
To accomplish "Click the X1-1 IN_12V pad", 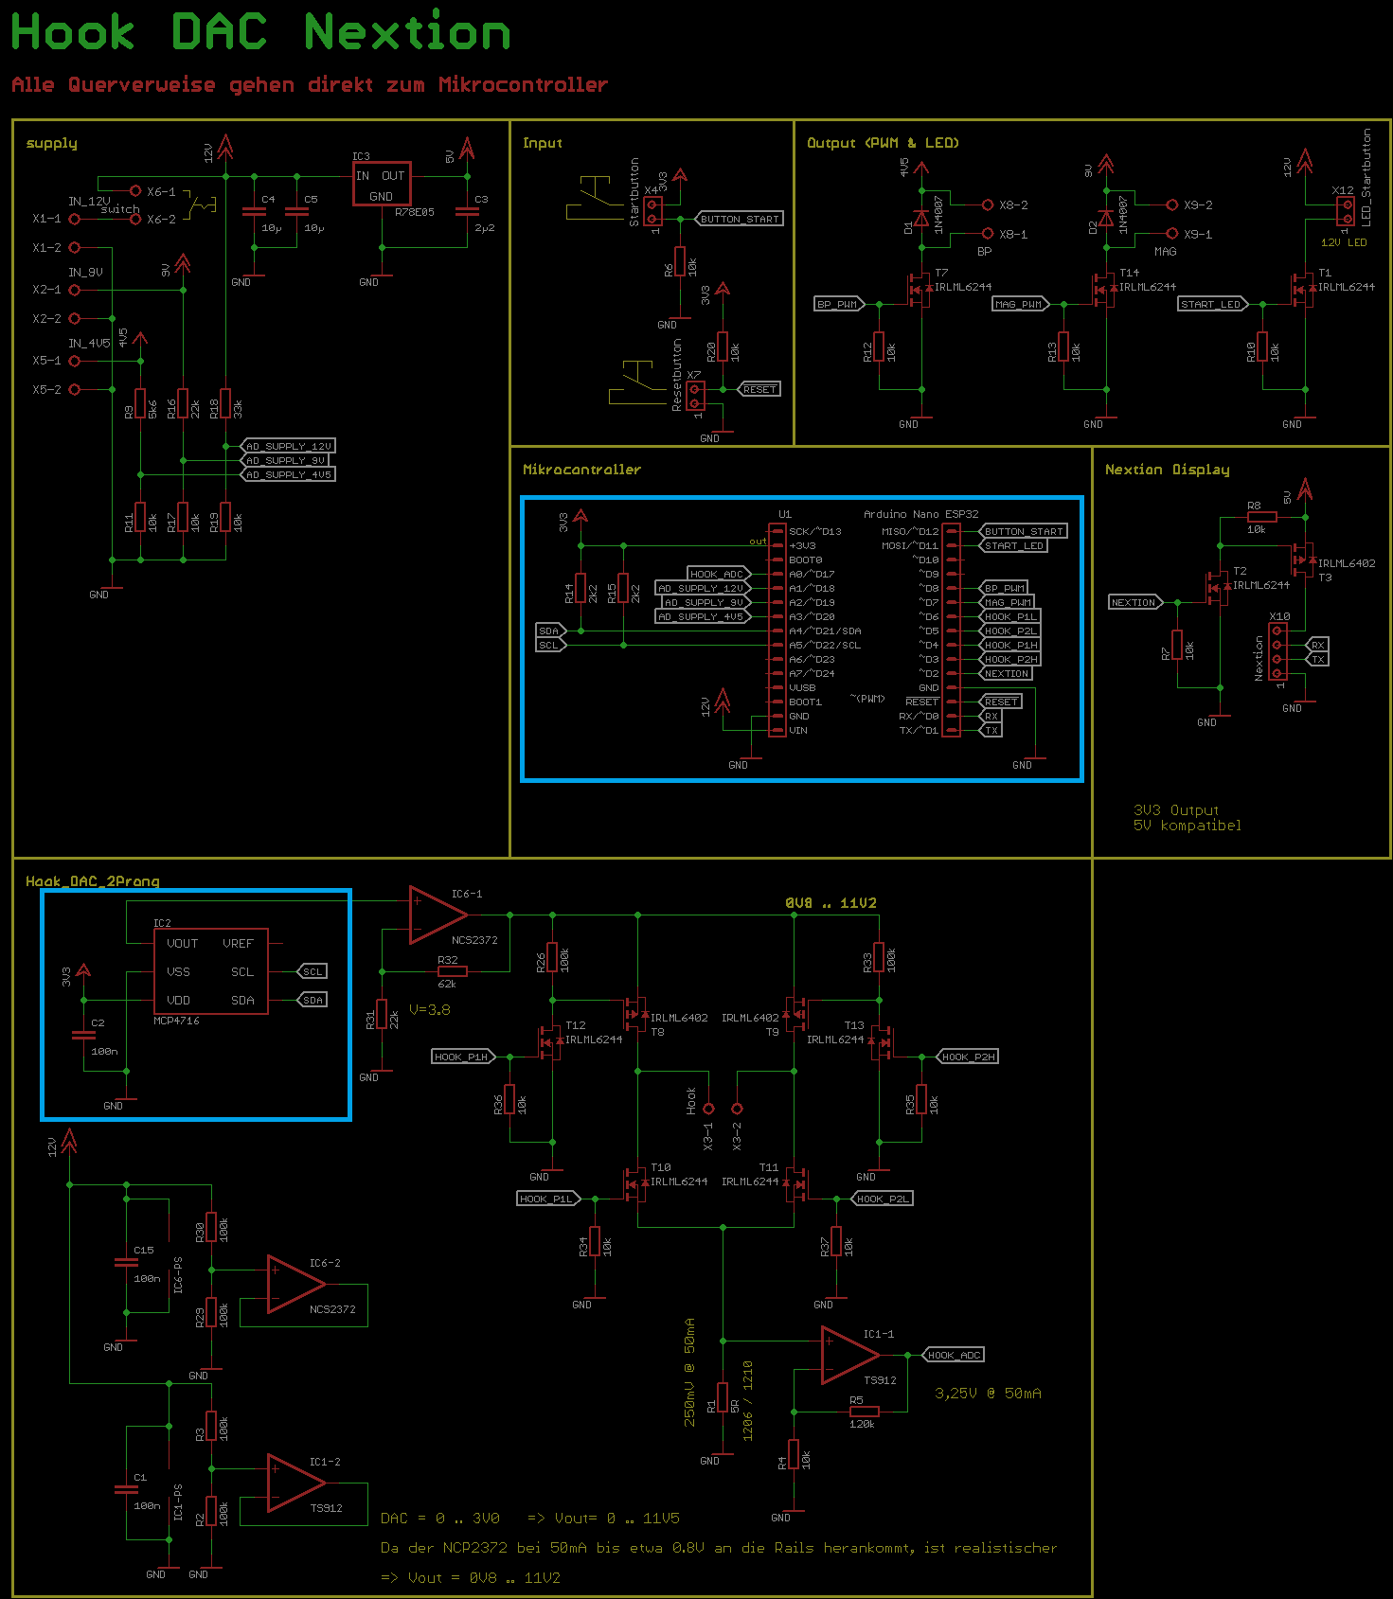I will pos(75,219).
